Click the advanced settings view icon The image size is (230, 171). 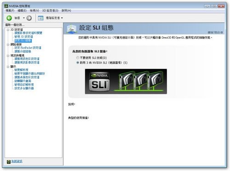pyautogui.click(x=40, y=18)
